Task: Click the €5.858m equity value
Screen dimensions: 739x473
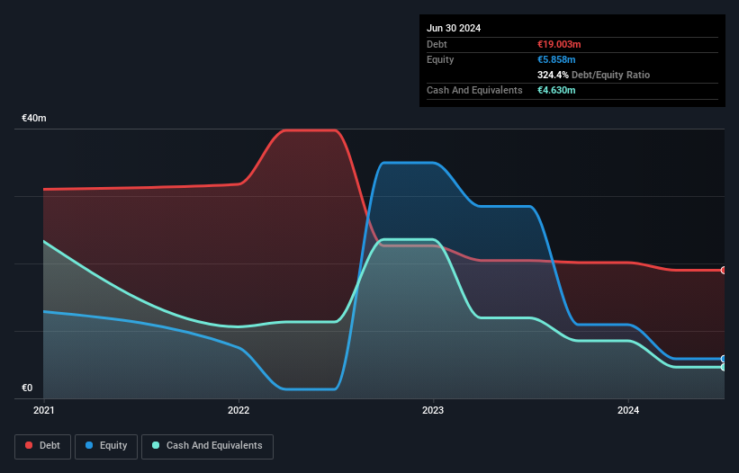Action: (556, 59)
